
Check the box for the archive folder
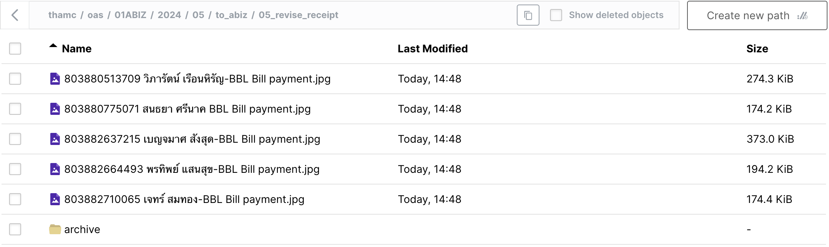(15, 229)
